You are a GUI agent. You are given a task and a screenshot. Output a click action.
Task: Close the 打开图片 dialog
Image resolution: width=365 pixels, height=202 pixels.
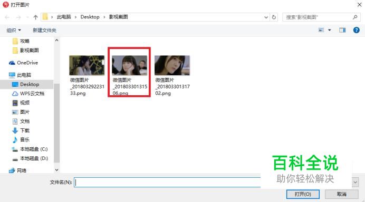tap(359, 5)
